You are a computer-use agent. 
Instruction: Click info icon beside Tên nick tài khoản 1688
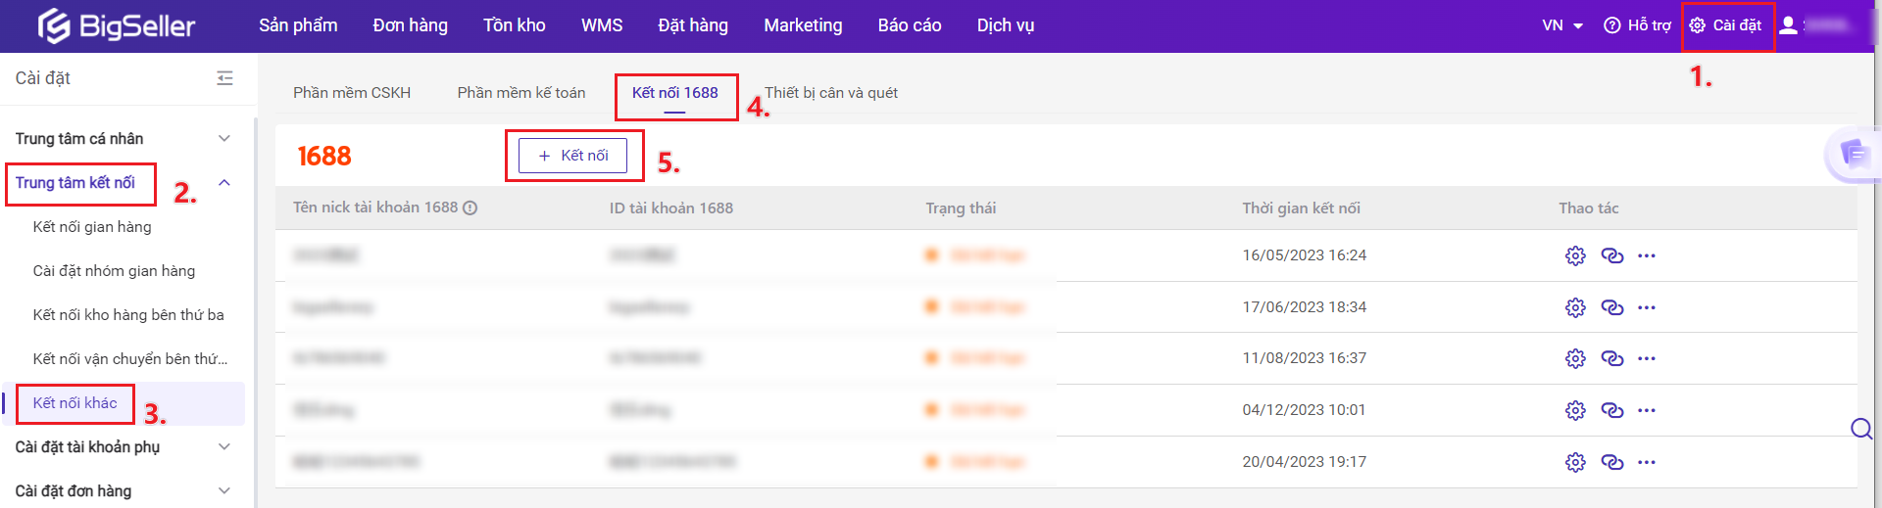tap(470, 208)
